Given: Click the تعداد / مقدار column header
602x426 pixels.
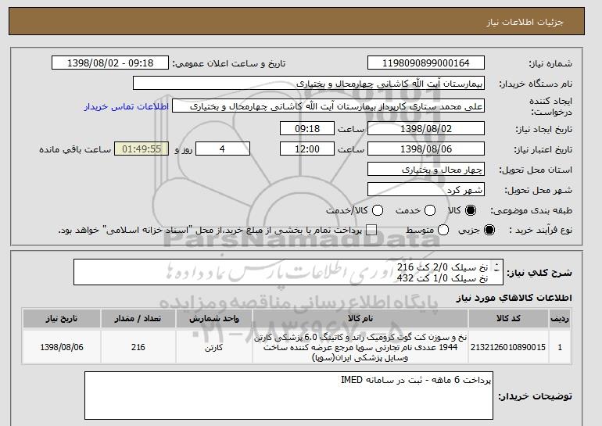Looking at the screenshot, I should (138, 319).
